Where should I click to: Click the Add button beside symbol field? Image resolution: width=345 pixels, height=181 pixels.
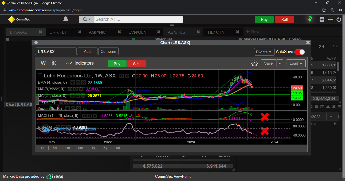[x=87, y=52]
